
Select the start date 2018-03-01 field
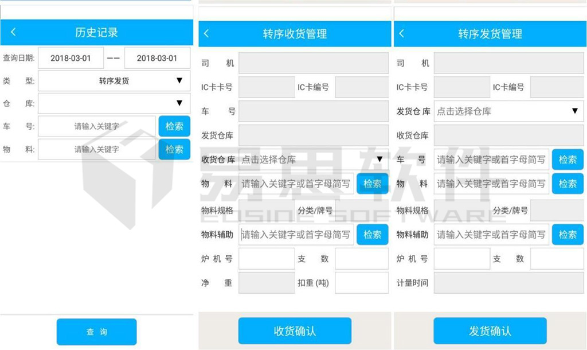click(71, 57)
